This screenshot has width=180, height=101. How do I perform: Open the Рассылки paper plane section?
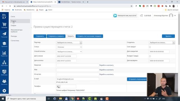click(x=4, y=35)
